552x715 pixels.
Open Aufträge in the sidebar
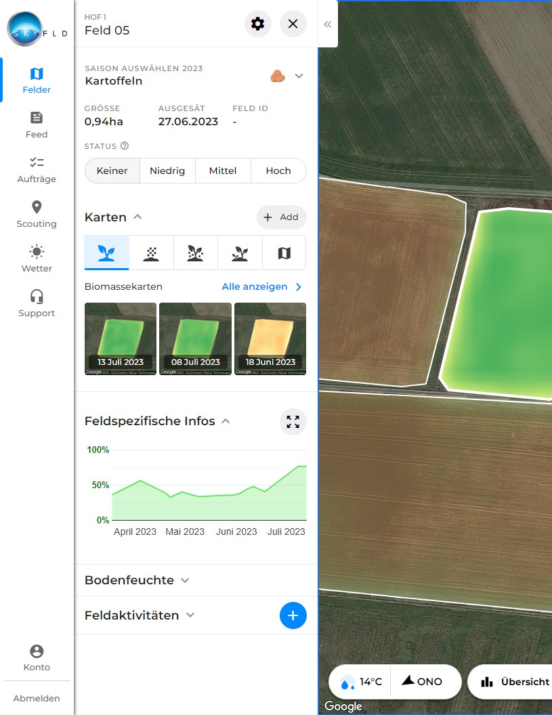click(x=37, y=170)
